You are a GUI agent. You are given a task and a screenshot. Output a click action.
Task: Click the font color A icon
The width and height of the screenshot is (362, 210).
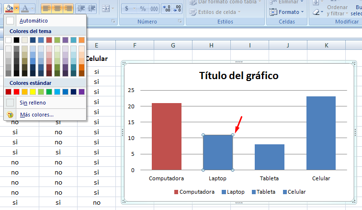click(x=25, y=8)
